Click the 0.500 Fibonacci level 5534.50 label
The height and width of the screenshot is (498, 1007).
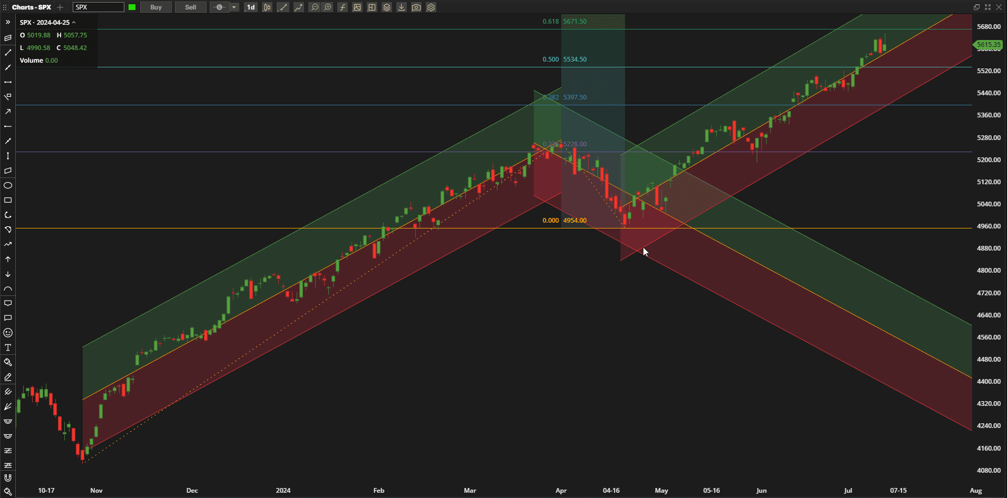pos(564,59)
